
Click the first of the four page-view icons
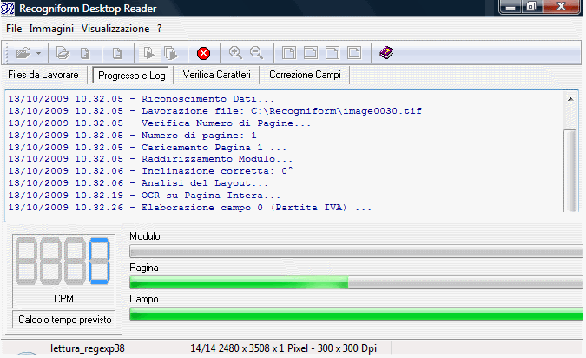289,53
